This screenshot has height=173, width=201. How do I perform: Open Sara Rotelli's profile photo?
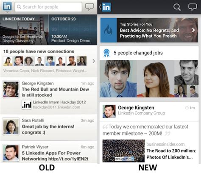pos(11,126)
